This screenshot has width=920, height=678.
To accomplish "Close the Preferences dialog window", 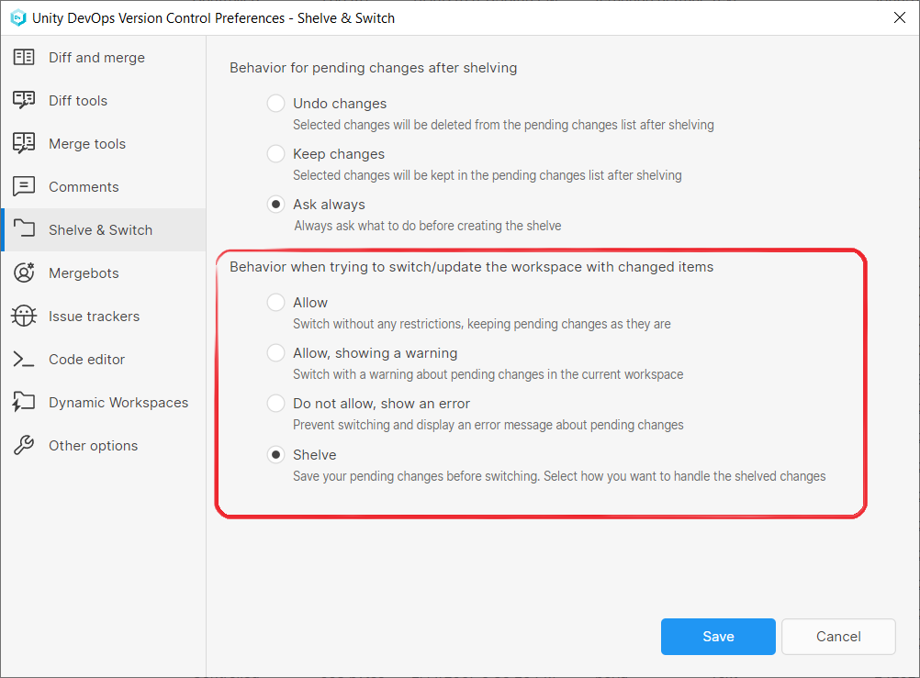I will [899, 17].
